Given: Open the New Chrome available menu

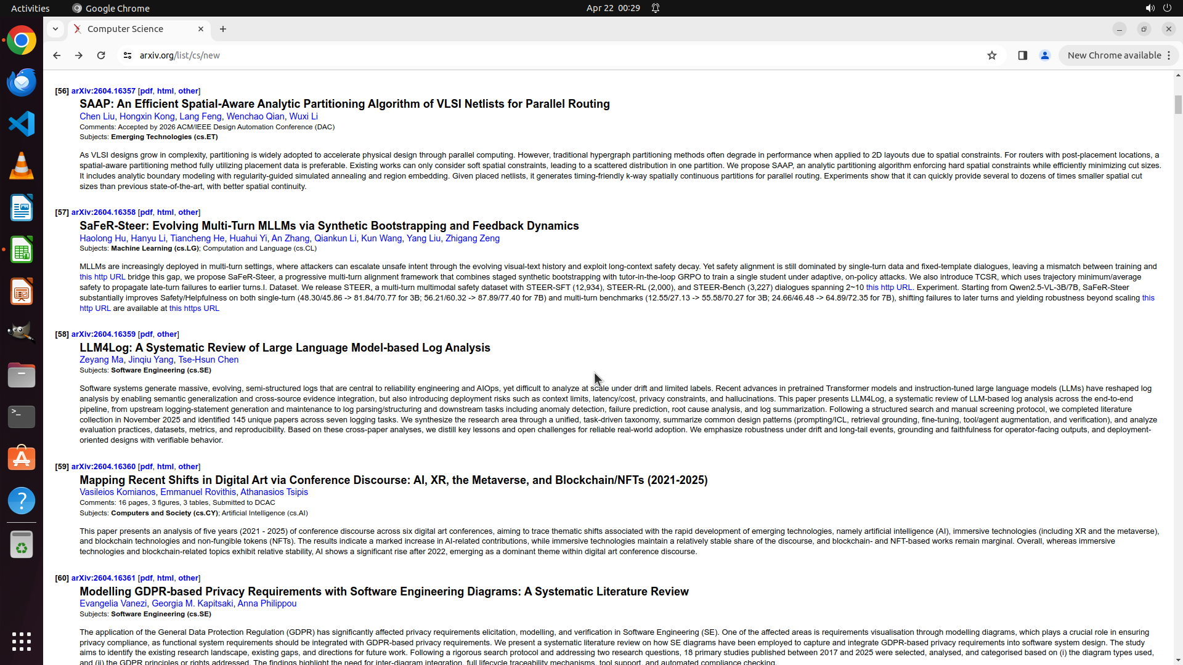Looking at the screenshot, I should 1118,55.
